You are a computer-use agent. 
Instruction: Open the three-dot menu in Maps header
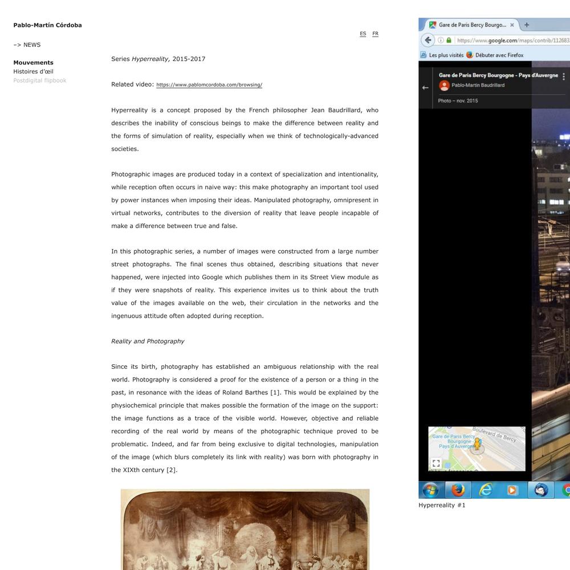[564, 76]
